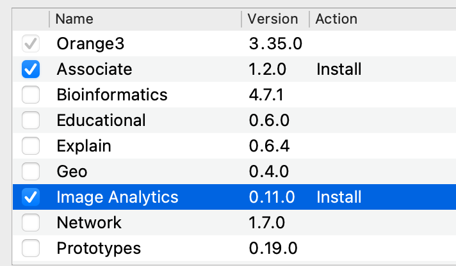Click version 1.2.0 of Associate
This screenshot has width=456, height=266.
(x=267, y=69)
